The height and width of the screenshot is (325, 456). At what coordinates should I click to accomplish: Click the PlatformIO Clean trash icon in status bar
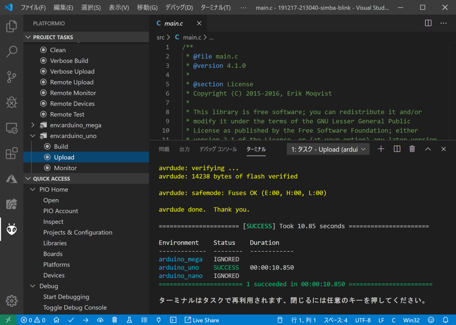pyautogui.click(x=115, y=320)
